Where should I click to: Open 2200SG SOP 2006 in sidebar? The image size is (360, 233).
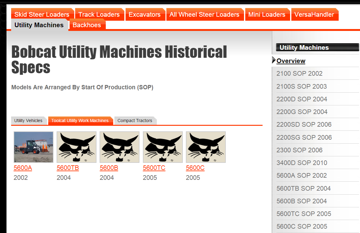click(x=304, y=138)
